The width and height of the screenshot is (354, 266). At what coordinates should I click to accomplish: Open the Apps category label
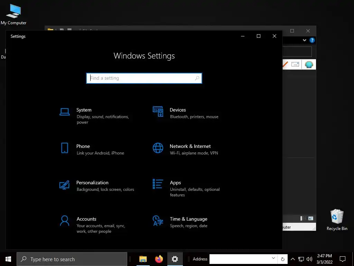pos(175,183)
